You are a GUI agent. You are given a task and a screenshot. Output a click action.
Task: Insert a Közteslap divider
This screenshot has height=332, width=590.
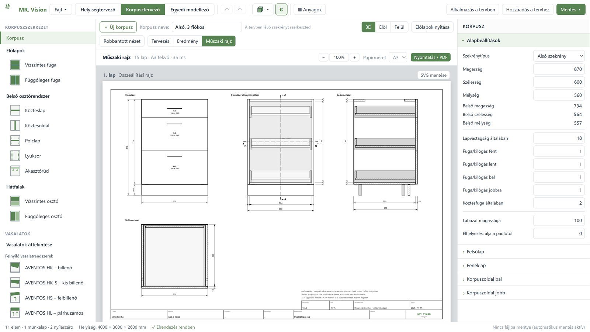coord(48,110)
